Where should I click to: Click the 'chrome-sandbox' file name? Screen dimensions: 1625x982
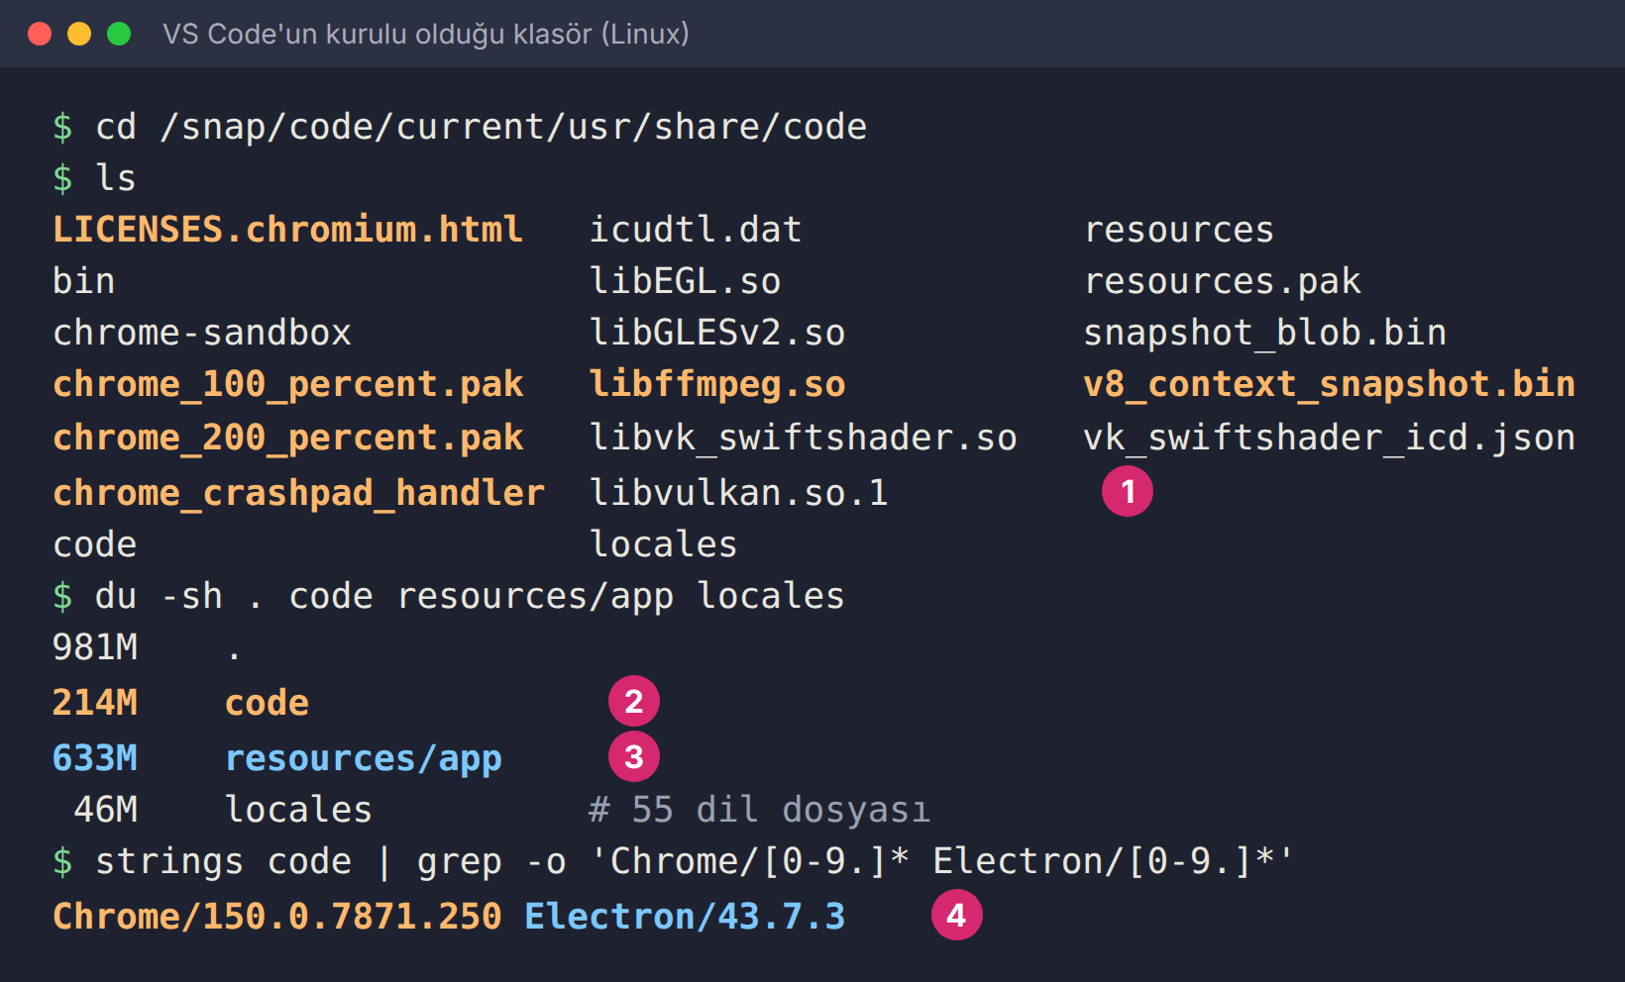coord(202,333)
